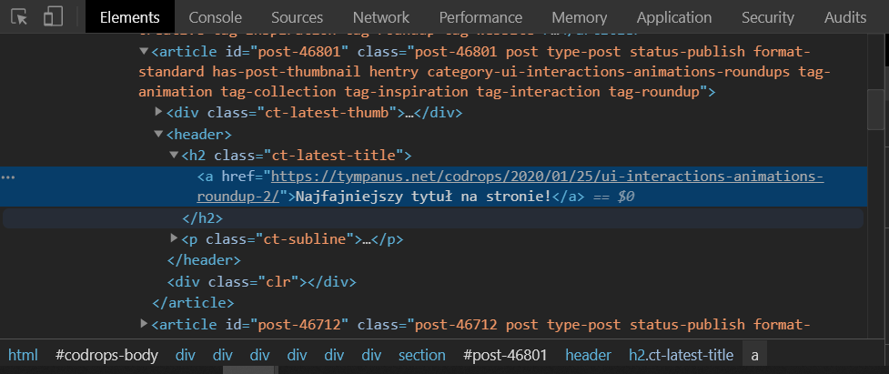
Task: Select the 'Najfajniejszy tytuł na stronie!' text
Action: tap(424, 197)
